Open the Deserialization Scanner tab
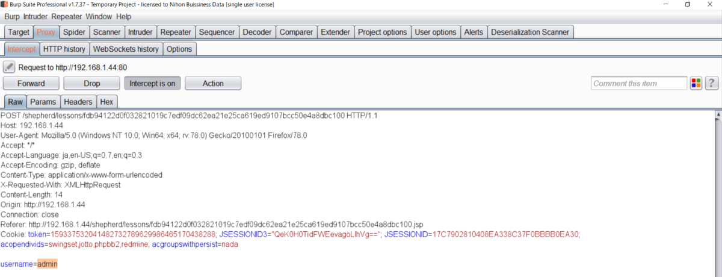Screen dimensions: 722x277 click(531, 32)
